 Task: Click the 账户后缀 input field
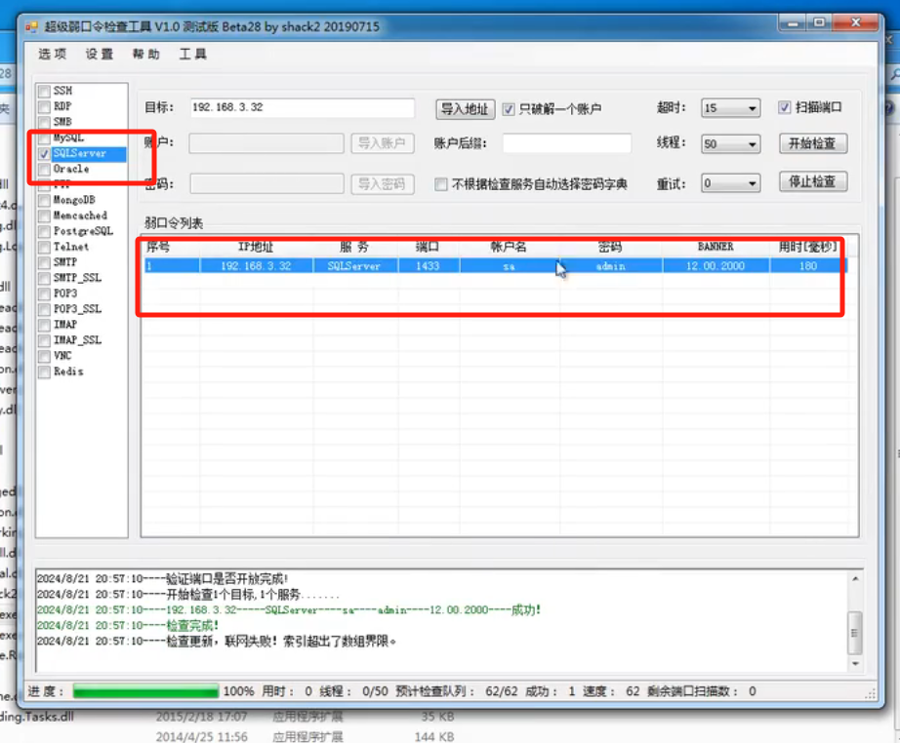click(x=567, y=143)
